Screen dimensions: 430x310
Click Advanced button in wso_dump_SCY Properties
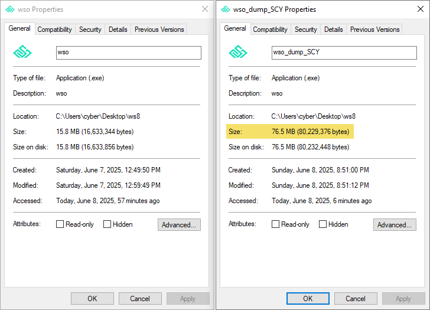click(395, 225)
